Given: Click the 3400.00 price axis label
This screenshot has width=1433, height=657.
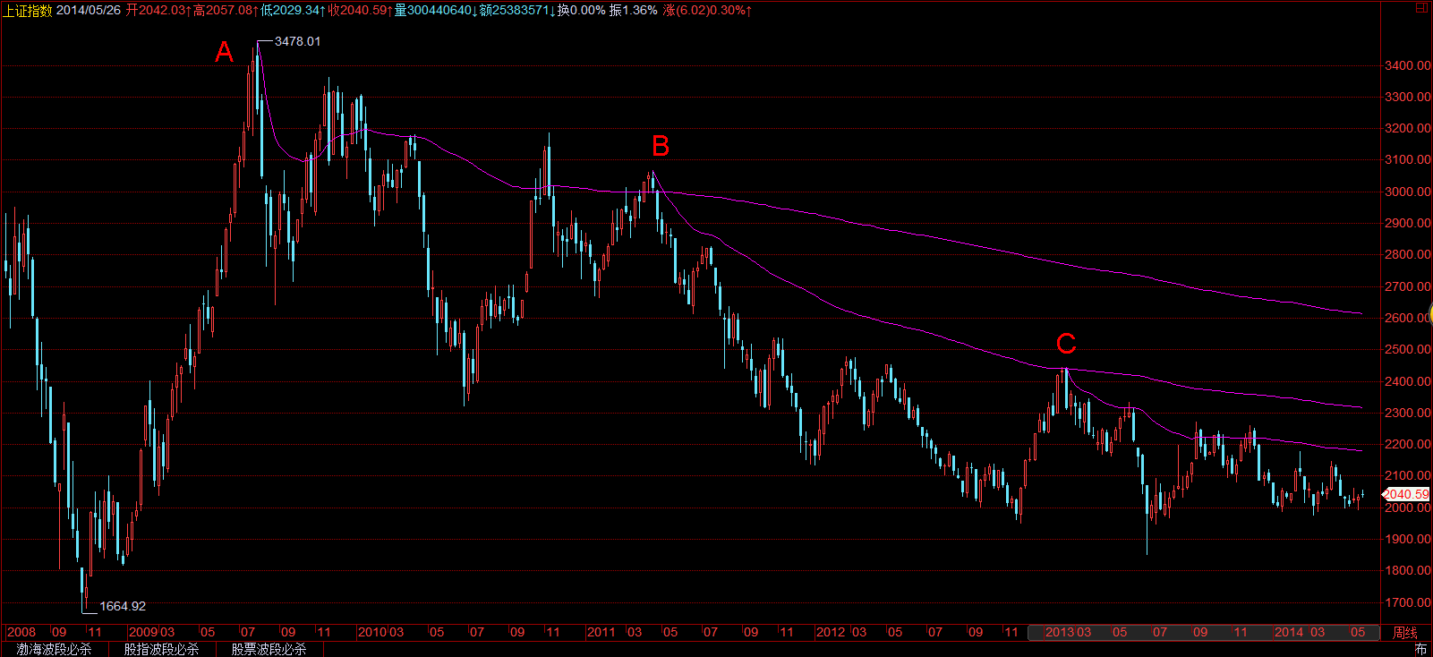Looking at the screenshot, I should click(x=1407, y=65).
